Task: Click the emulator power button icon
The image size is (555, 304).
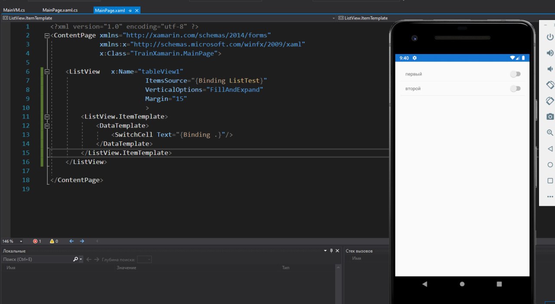Action: point(550,37)
